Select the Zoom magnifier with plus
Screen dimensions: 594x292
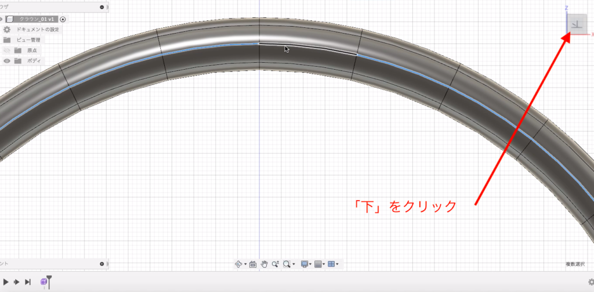(x=276, y=264)
